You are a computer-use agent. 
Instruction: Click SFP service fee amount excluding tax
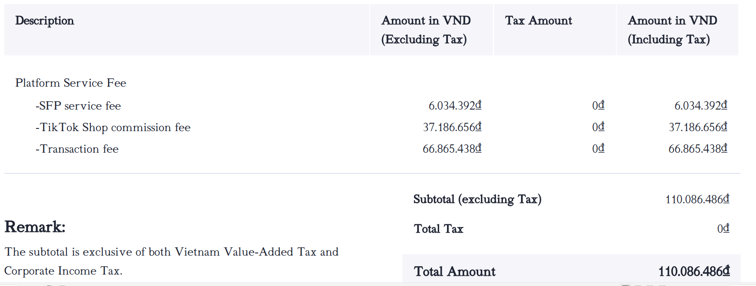(454, 106)
